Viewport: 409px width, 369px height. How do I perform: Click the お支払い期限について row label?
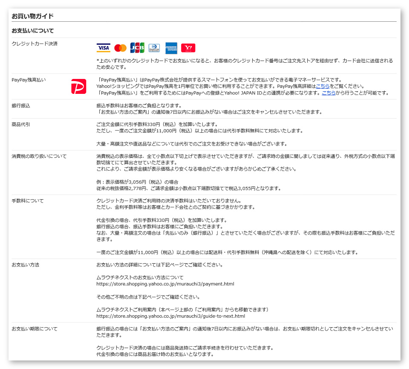[35, 329]
